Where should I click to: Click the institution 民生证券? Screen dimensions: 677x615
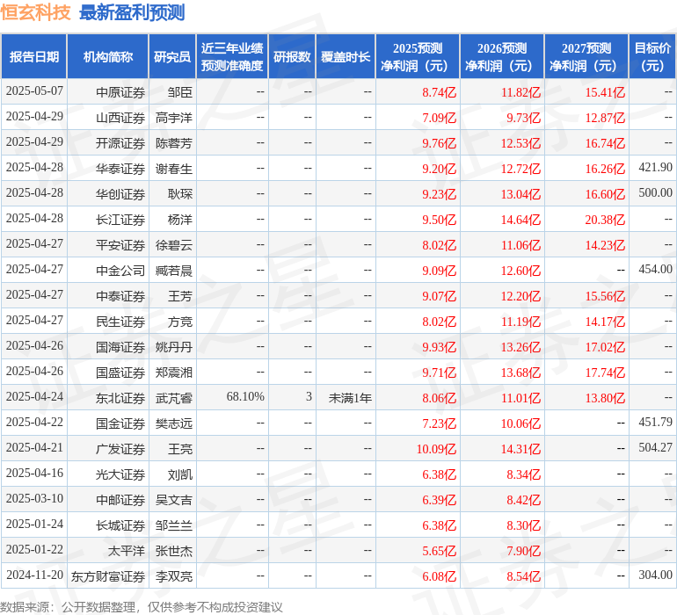(120, 322)
